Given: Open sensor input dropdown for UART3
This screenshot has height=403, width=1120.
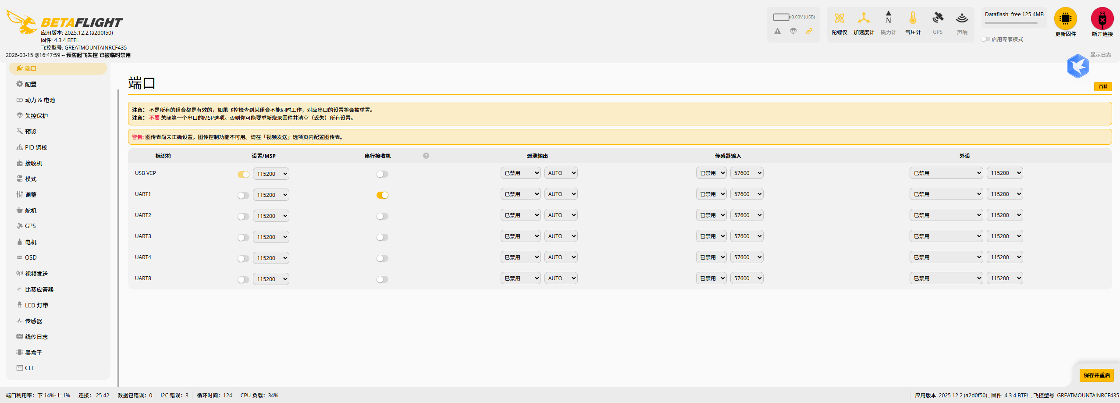Looking at the screenshot, I should [x=711, y=236].
